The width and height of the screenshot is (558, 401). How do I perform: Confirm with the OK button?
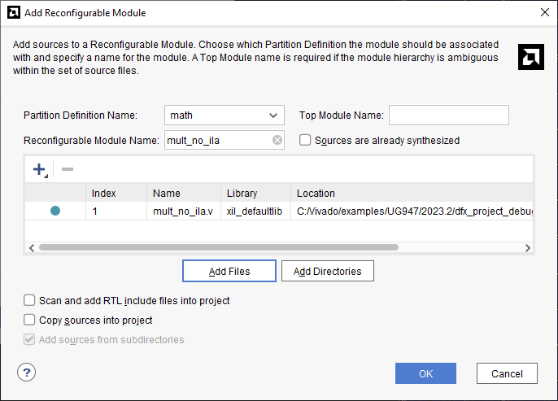[425, 373]
